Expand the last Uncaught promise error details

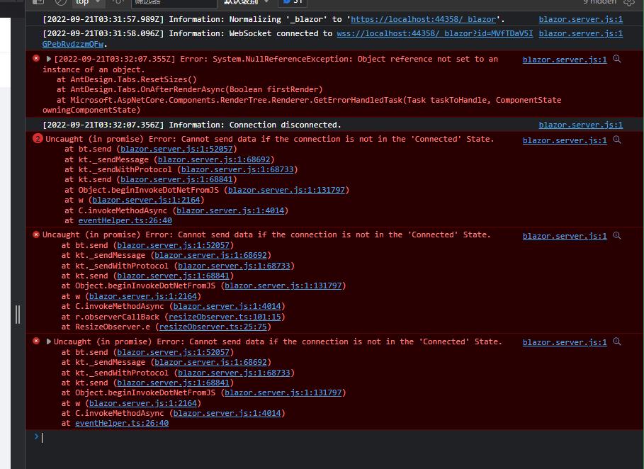click(x=48, y=341)
